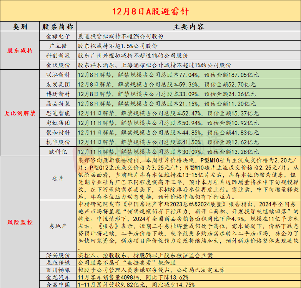Select the '主要内容' column header

point(189,27)
